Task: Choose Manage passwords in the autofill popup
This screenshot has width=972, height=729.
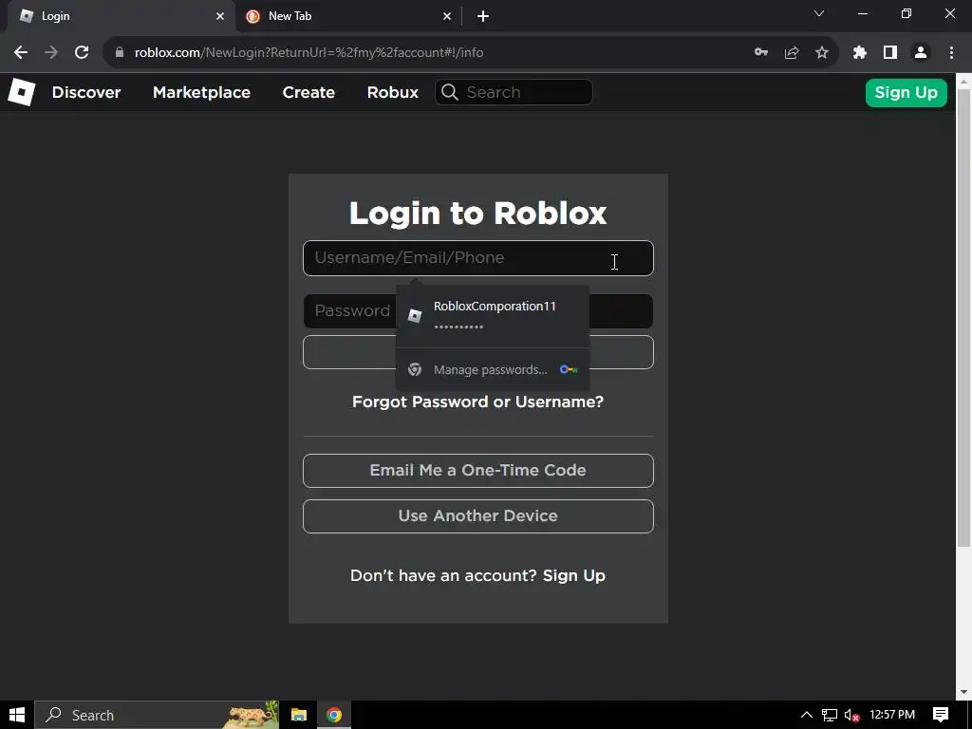Action: tap(493, 369)
